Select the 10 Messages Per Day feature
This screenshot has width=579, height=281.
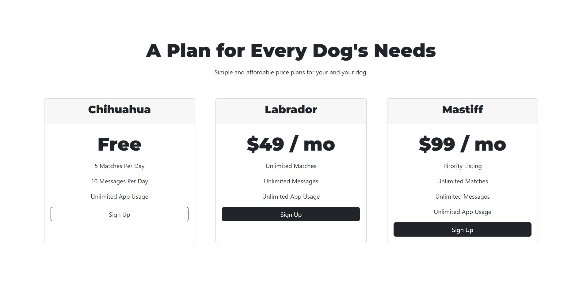pos(119,181)
